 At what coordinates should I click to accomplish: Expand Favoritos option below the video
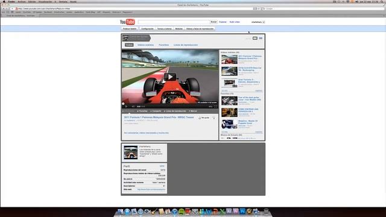pyautogui.click(x=142, y=111)
